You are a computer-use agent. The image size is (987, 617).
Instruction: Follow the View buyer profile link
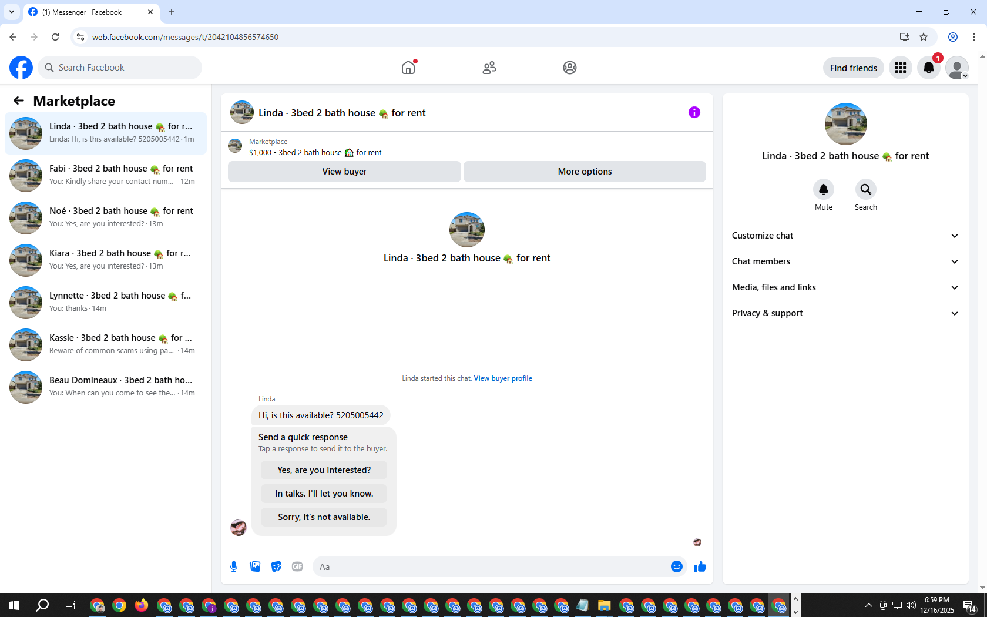point(503,378)
